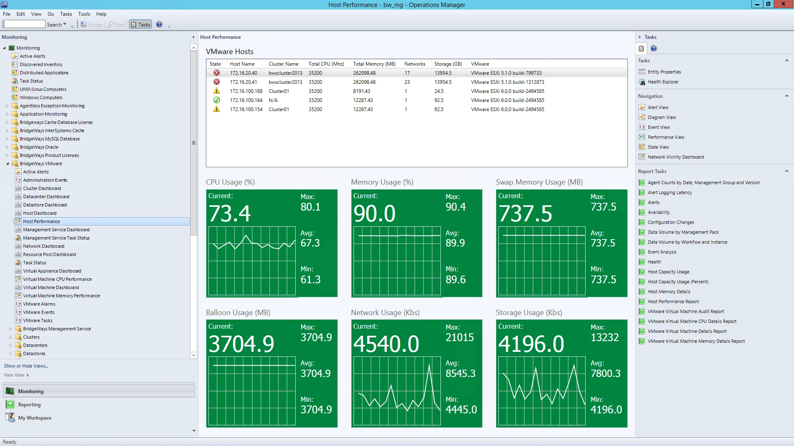Open Host Performance Report task
The height and width of the screenshot is (446, 794).
click(x=673, y=301)
